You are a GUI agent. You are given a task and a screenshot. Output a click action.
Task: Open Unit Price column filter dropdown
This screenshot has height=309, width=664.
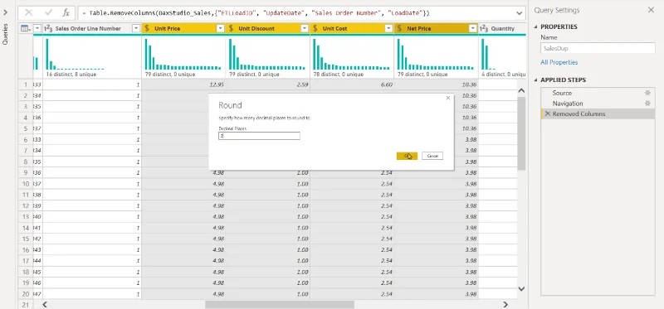pyautogui.click(x=220, y=28)
